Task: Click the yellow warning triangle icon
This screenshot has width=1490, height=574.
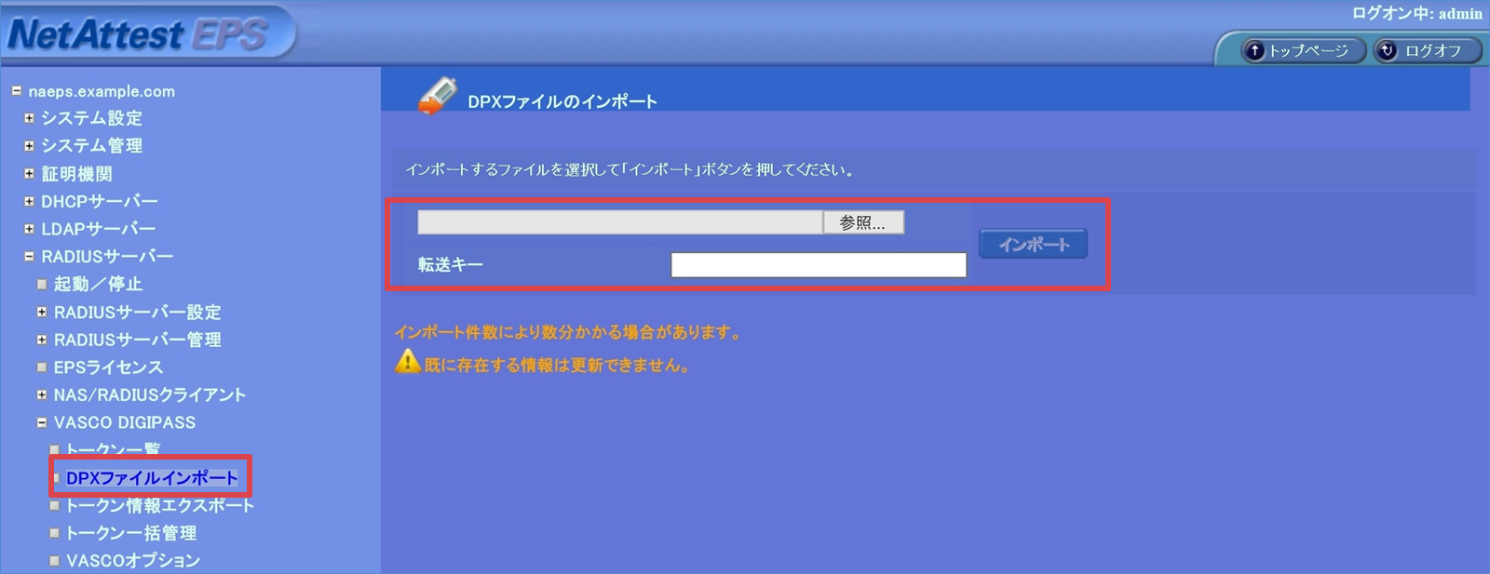Action: tap(408, 362)
